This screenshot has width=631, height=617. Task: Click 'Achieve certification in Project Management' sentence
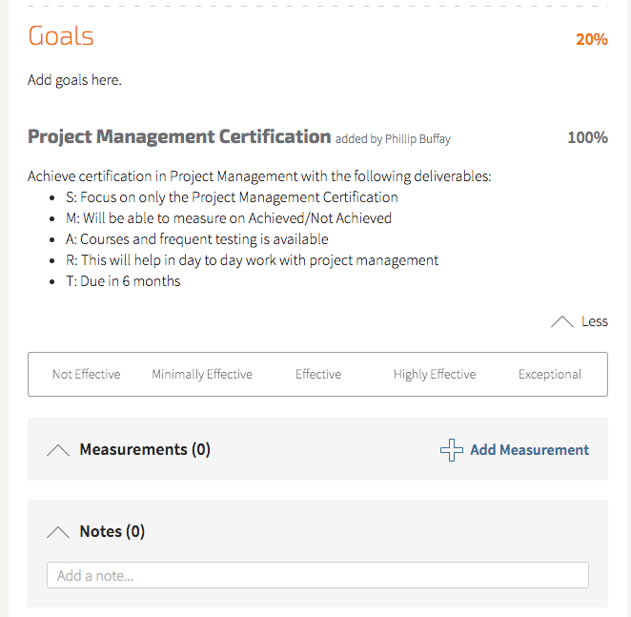pos(259,176)
